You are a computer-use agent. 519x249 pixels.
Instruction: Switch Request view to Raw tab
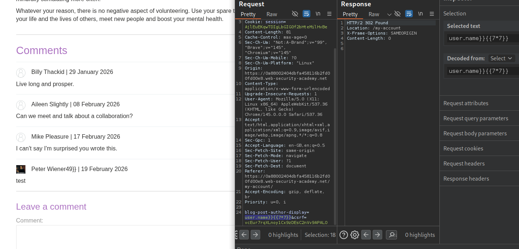pyautogui.click(x=272, y=14)
